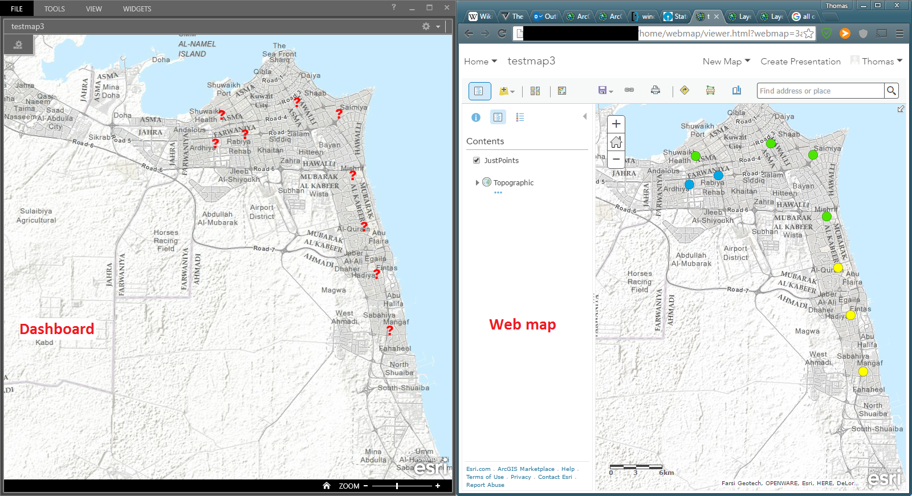Click the map tools gear button in Dashboard map

[18, 44]
